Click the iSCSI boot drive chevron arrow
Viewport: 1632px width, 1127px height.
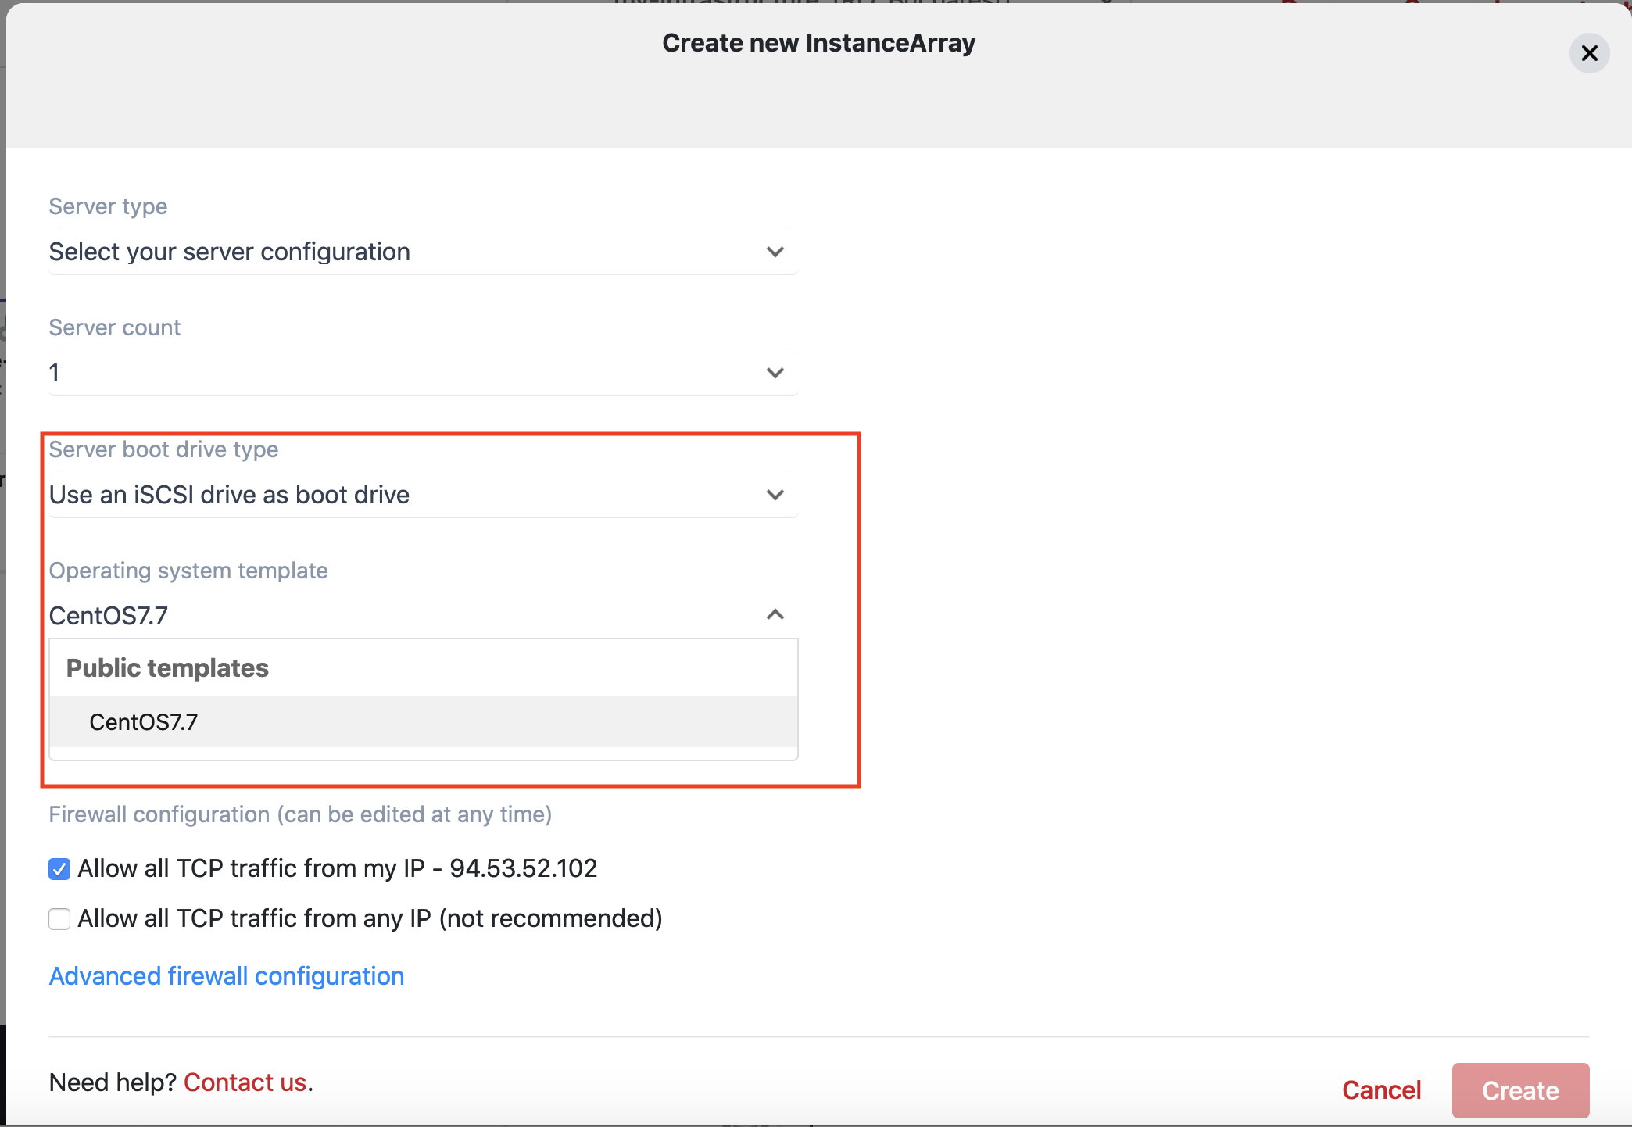pos(775,495)
